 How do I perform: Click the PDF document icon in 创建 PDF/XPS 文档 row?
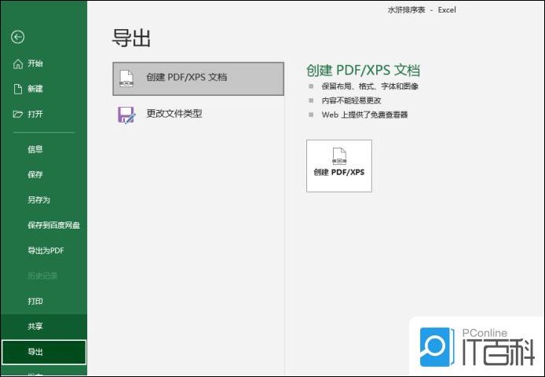pos(126,79)
